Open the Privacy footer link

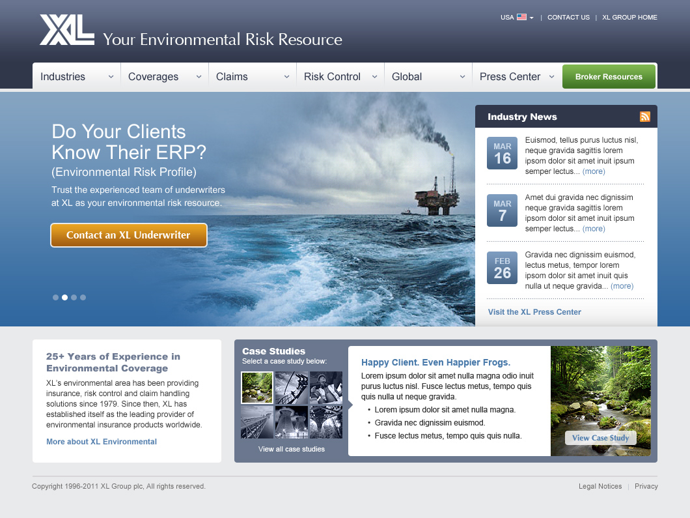click(x=646, y=486)
